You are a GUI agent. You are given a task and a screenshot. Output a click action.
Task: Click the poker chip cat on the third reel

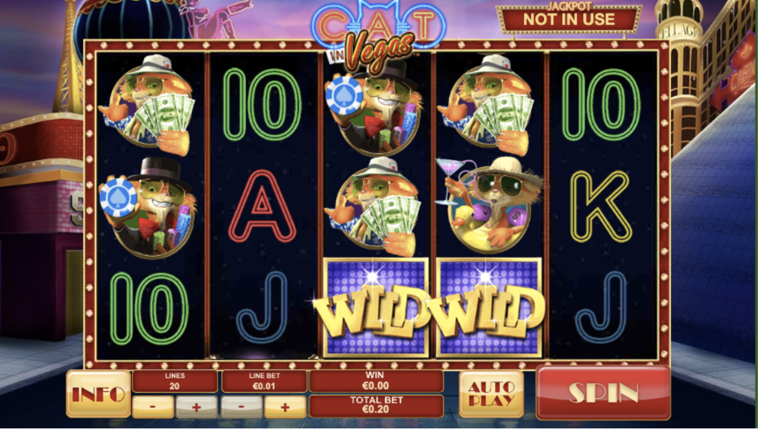376,107
